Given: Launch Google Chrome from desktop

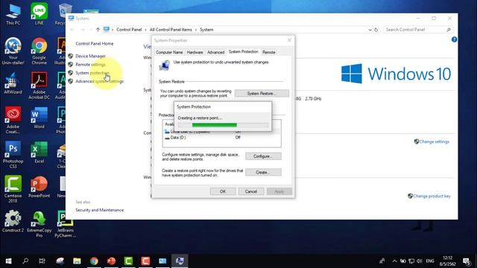Looking at the screenshot, I should [40, 51].
